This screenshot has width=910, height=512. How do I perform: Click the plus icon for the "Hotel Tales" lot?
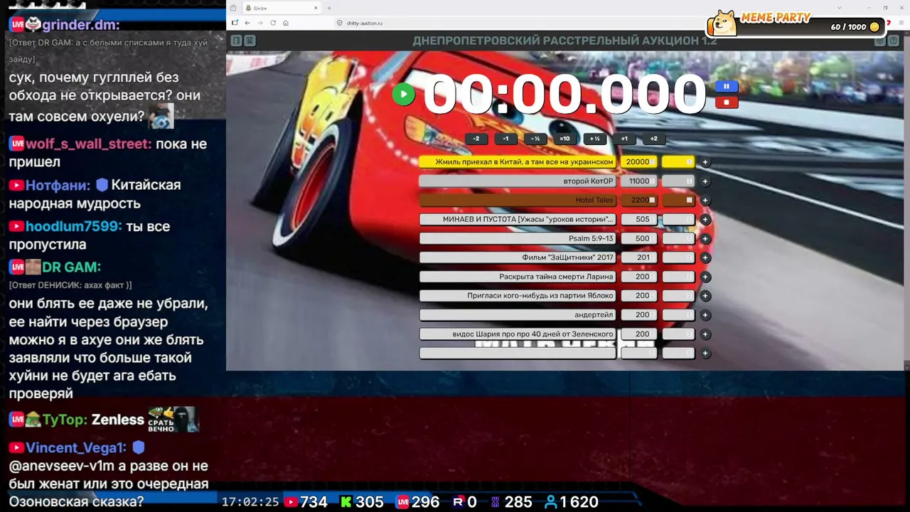pyautogui.click(x=705, y=201)
